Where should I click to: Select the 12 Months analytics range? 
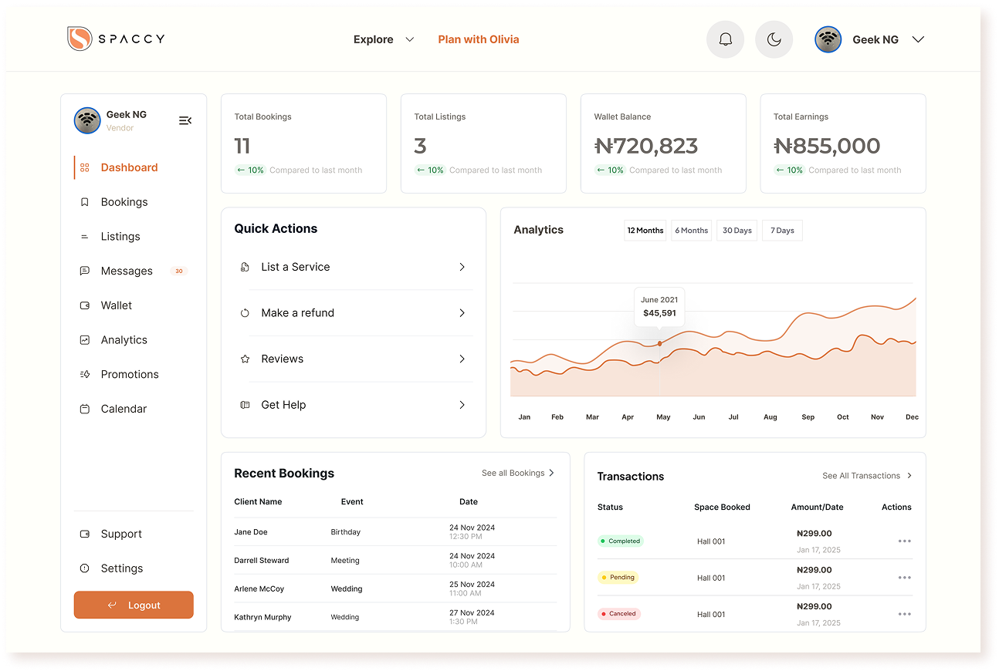[x=645, y=231]
